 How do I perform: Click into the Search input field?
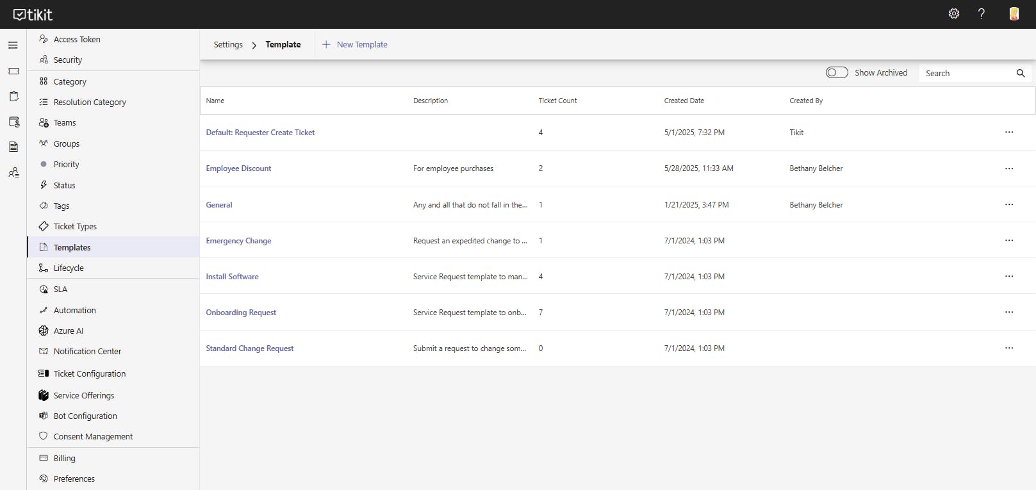pyautogui.click(x=966, y=74)
